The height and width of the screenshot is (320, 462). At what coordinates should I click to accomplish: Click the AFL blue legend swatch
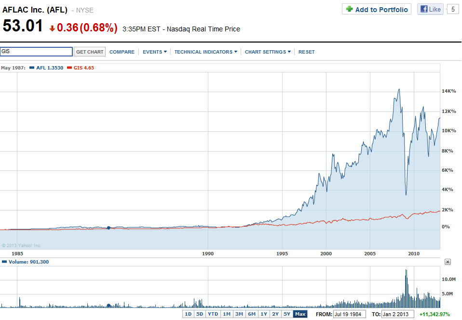(x=32, y=68)
